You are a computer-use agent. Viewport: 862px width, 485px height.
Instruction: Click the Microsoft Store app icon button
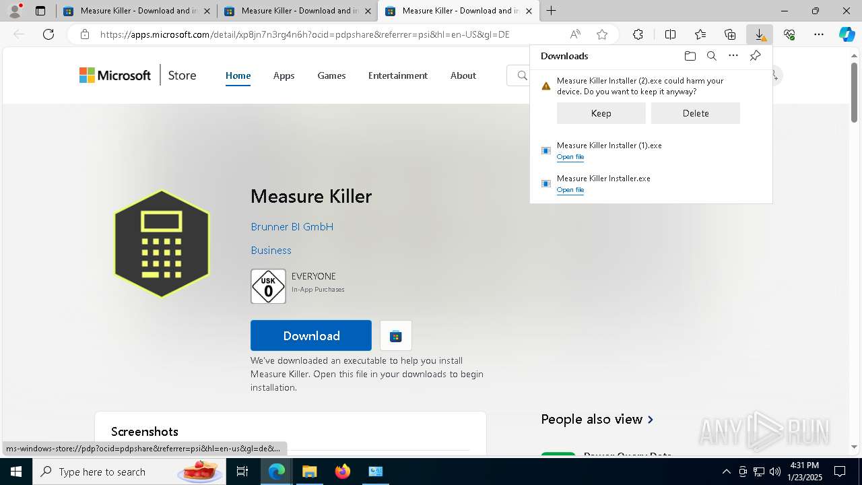click(396, 335)
